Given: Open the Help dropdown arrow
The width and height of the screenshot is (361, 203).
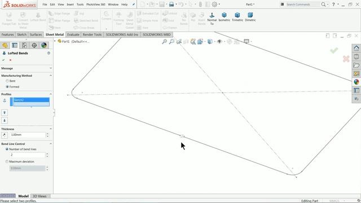Looking at the screenshot, I should coord(338,5).
